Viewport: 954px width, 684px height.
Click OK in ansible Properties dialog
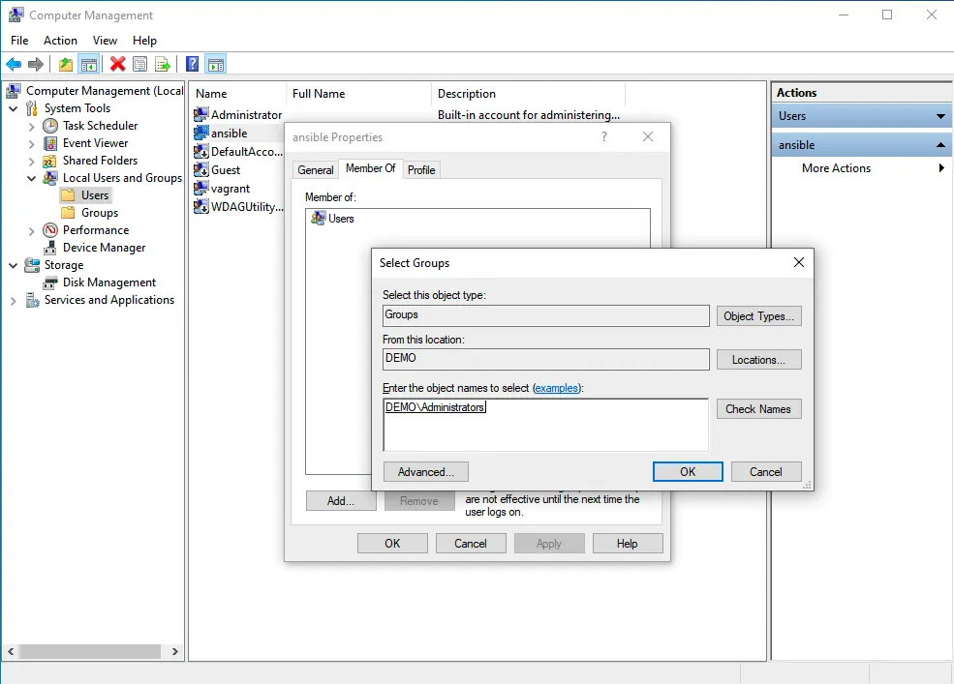point(392,544)
